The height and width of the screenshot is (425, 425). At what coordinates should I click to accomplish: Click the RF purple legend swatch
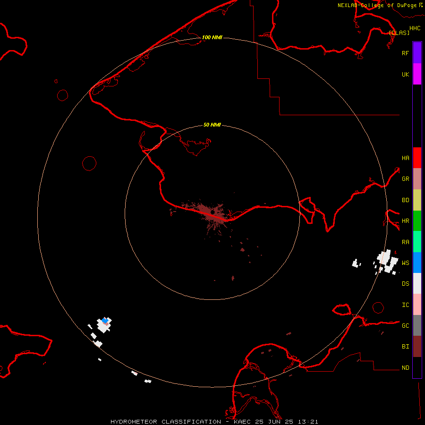pos(417,53)
